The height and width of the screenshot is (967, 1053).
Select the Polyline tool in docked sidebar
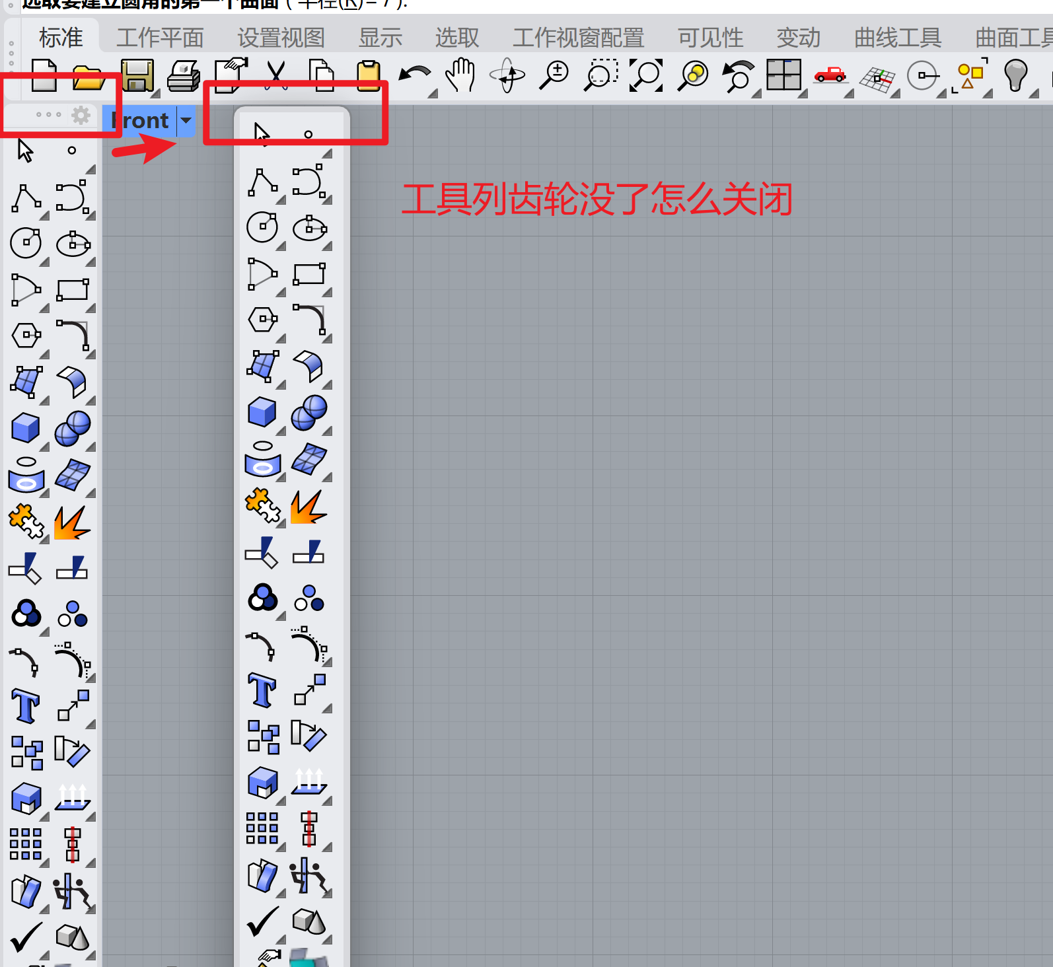tap(26, 197)
